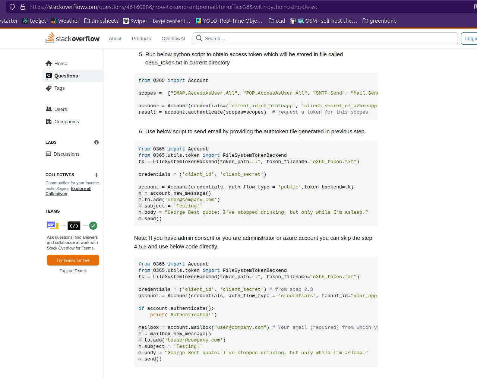Screen dimensions: 477x378
Task: Click the step 5 'Run below python script' text
Action: click(x=244, y=58)
